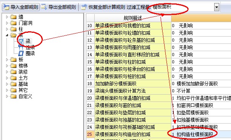
Task: Expand the 柱 tree node
Action: pos(7,29)
